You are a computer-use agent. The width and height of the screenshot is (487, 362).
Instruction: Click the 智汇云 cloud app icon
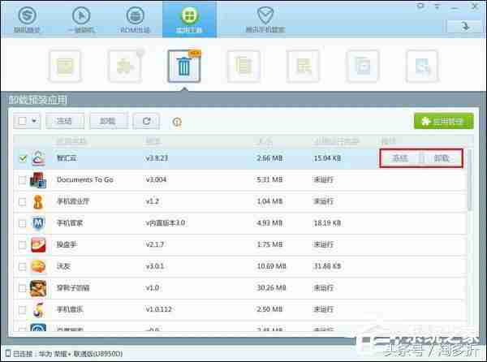(38, 158)
